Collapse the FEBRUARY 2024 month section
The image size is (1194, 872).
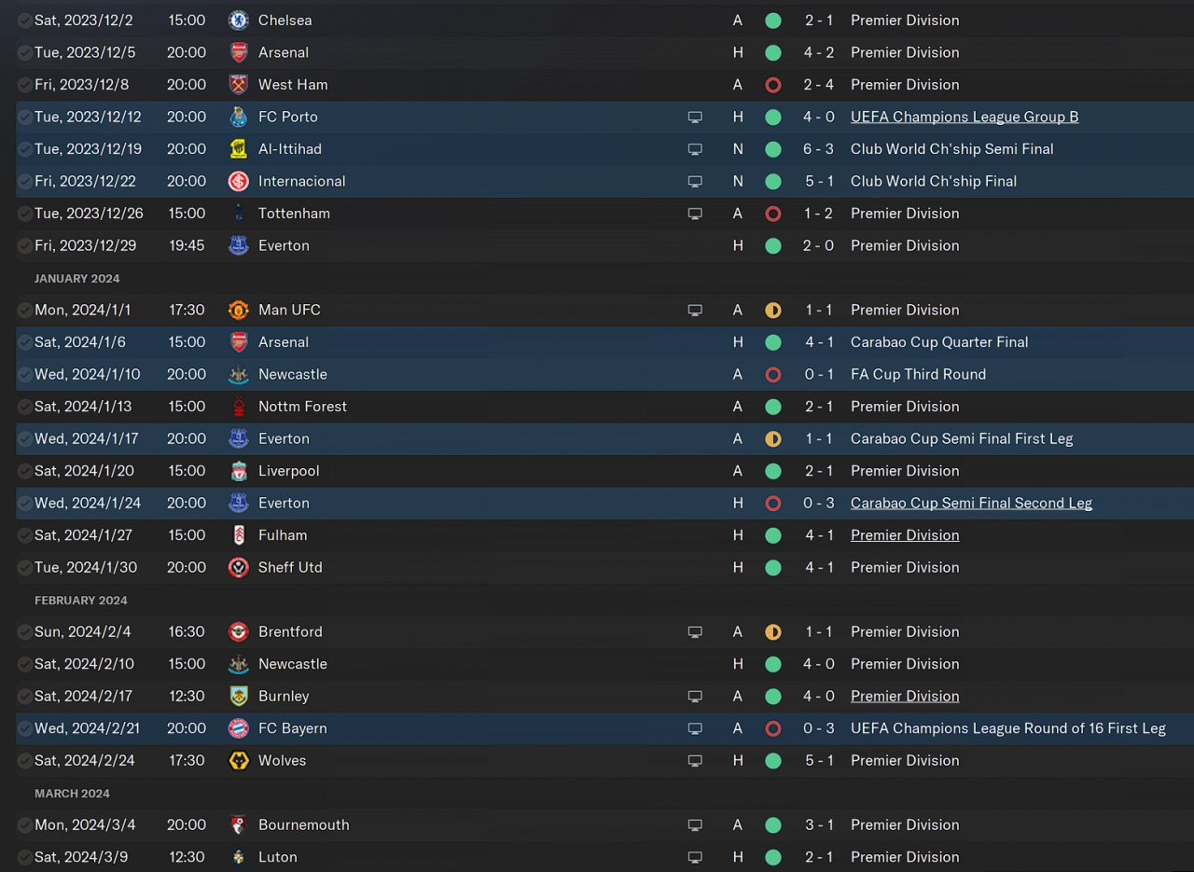click(81, 600)
